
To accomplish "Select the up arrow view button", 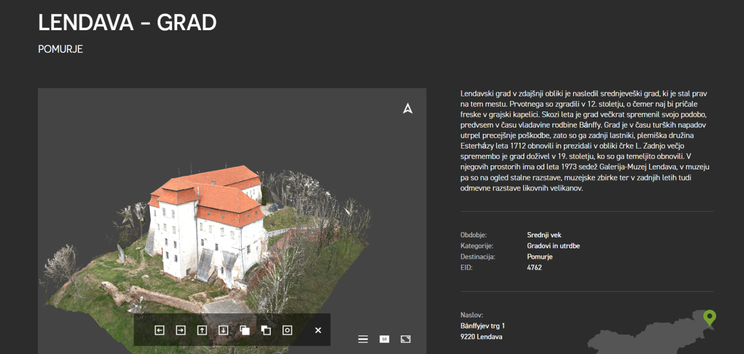I will (202, 330).
